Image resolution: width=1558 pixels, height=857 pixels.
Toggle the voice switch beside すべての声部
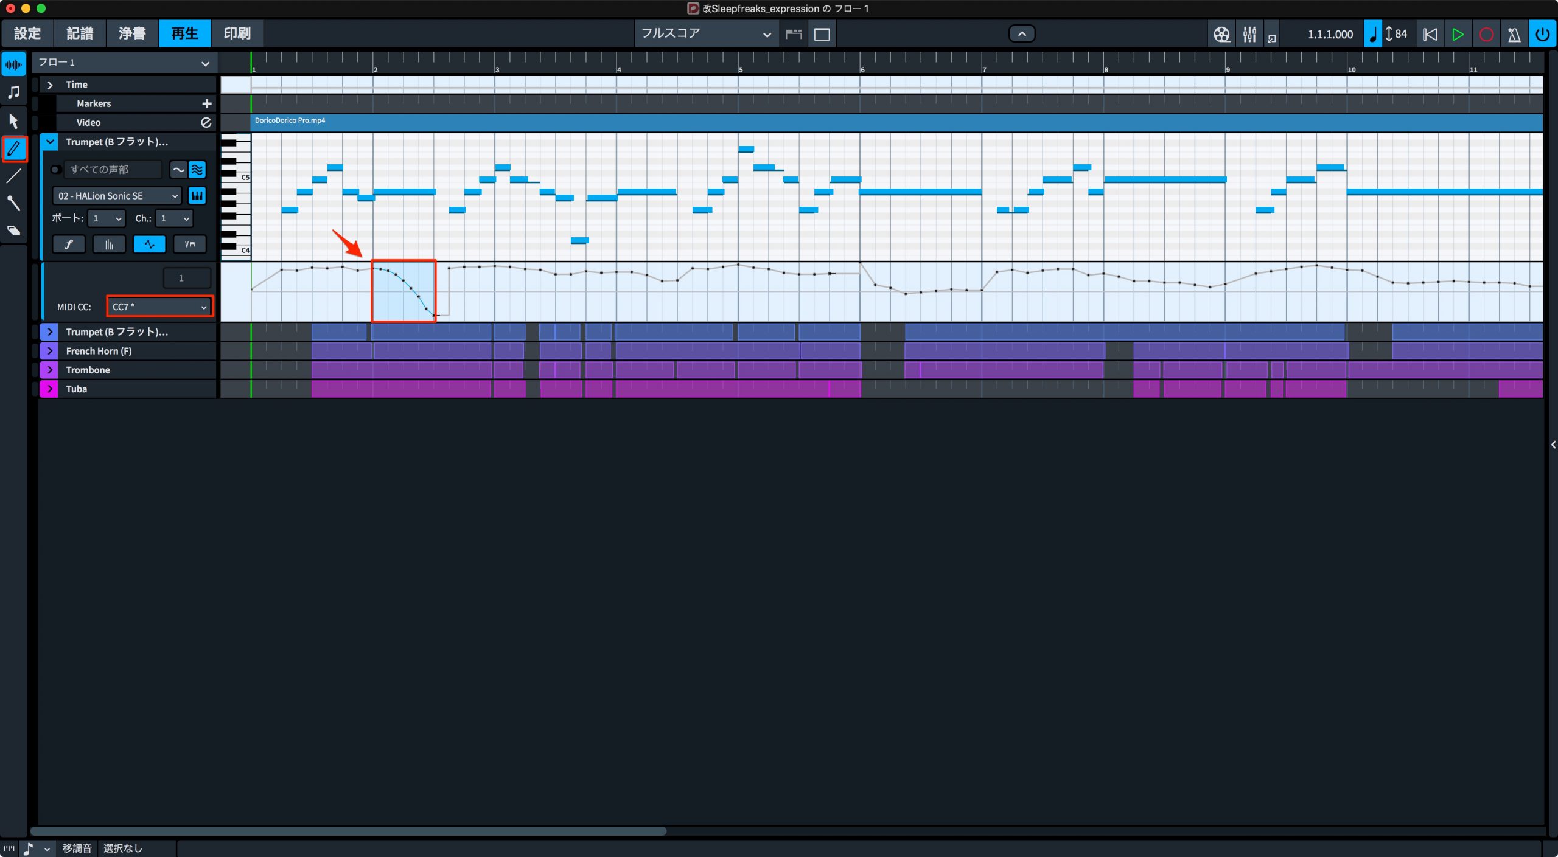point(55,170)
